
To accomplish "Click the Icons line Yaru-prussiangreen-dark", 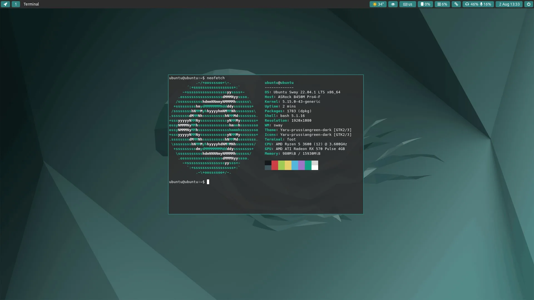I will (308, 135).
